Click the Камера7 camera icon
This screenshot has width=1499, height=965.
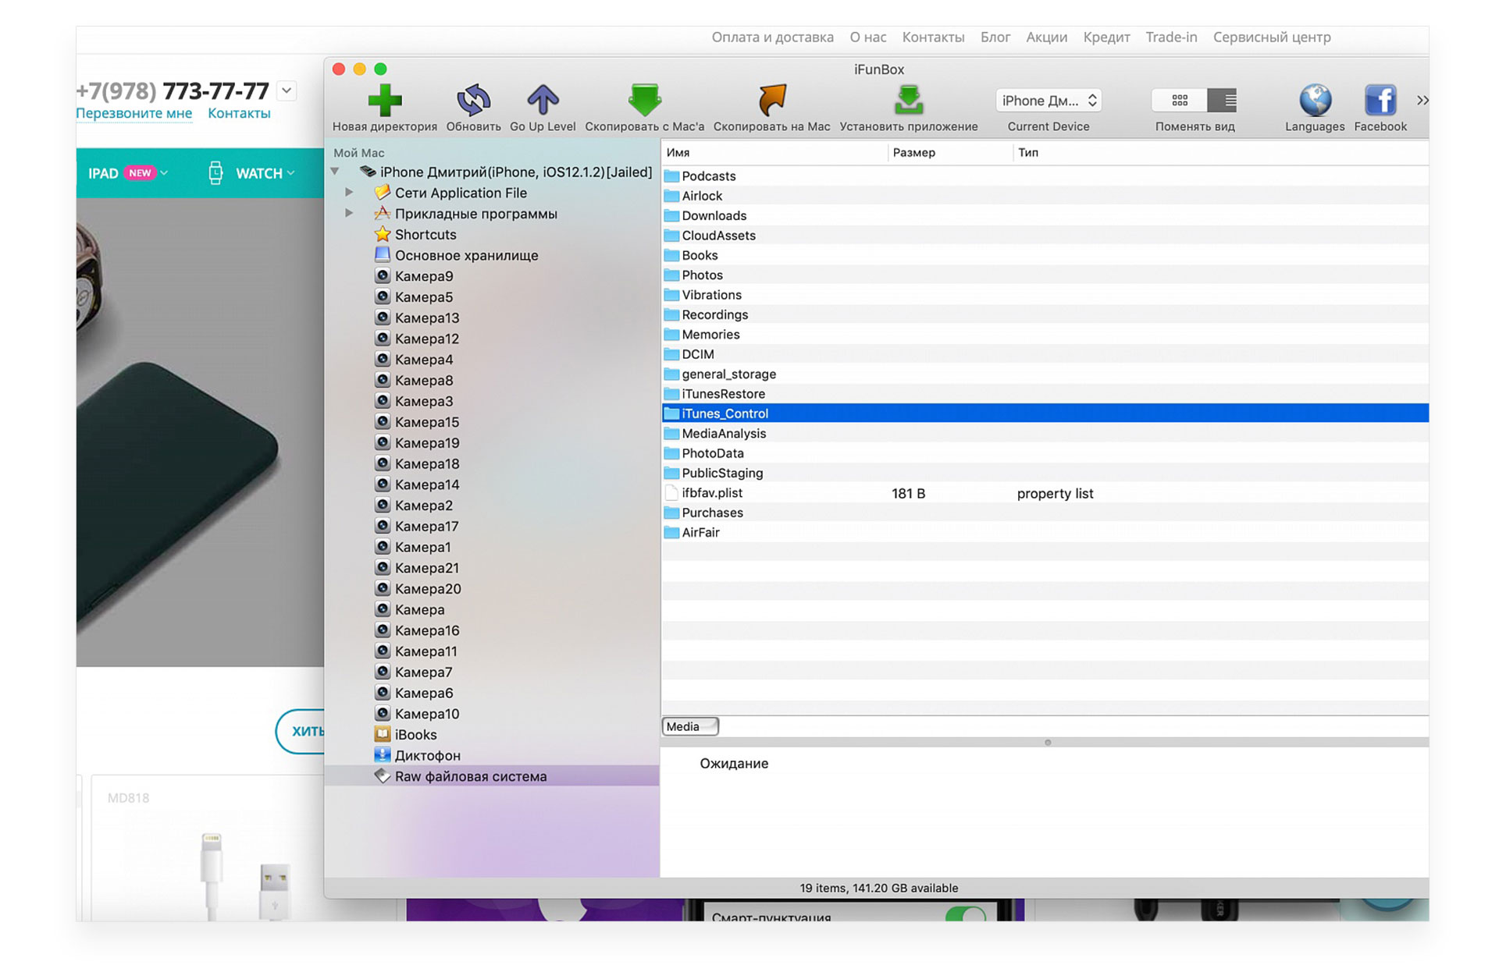(x=383, y=672)
